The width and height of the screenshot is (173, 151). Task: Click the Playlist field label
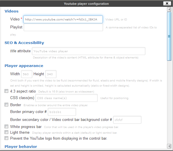(x=16, y=27)
